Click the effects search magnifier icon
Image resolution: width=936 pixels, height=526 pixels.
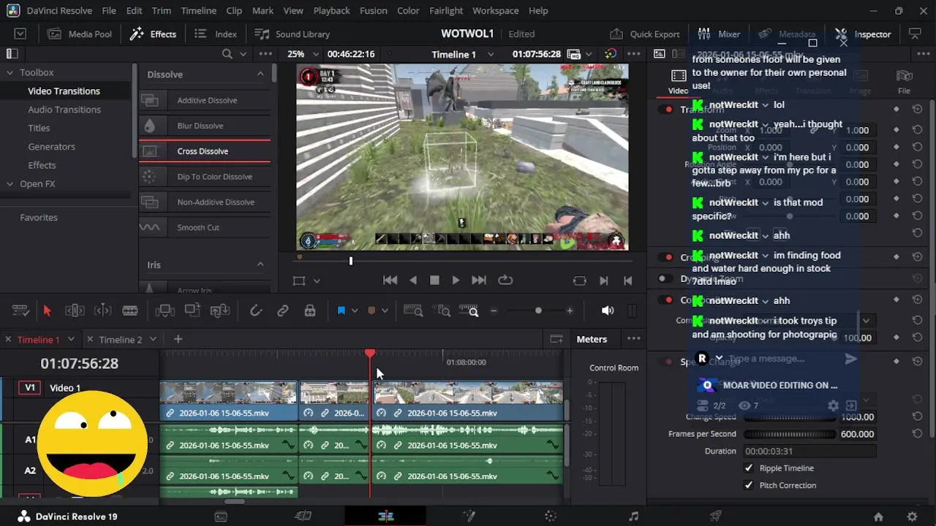coord(227,54)
